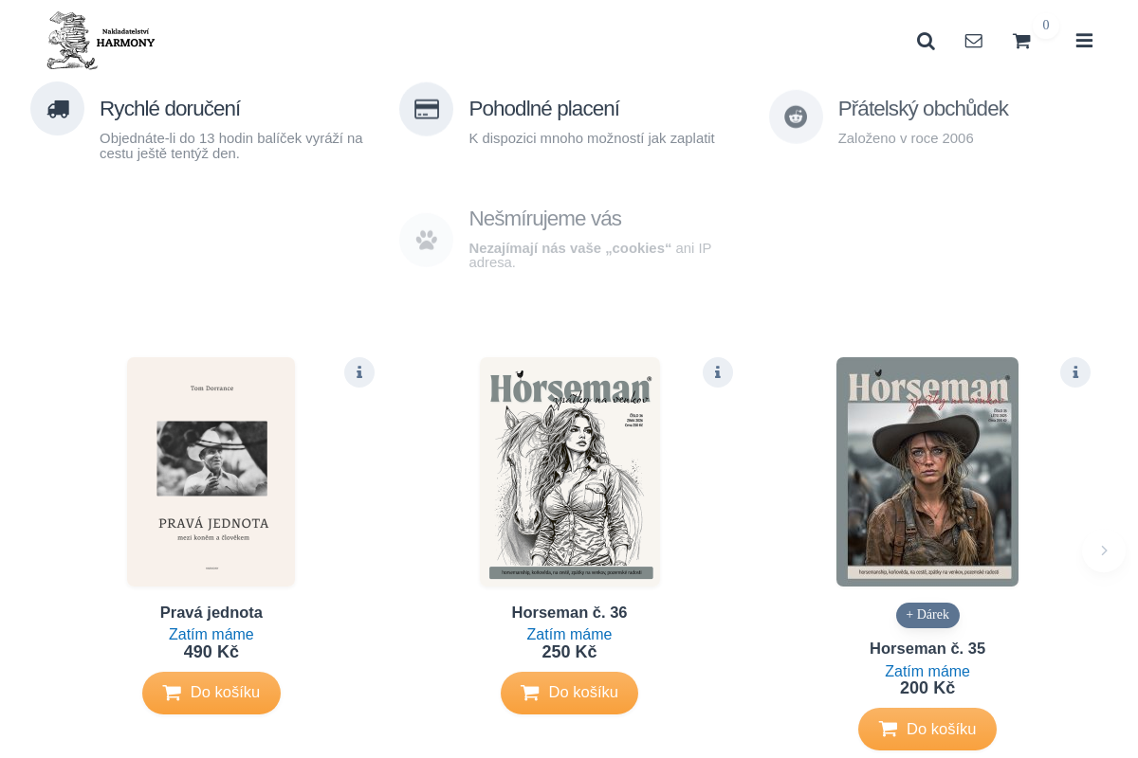The image size is (1138, 758).
Task: Add Horseman č. 35 to cart
Action: pos(927,729)
